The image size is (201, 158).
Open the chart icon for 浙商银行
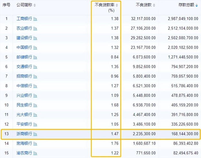[36, 134]
